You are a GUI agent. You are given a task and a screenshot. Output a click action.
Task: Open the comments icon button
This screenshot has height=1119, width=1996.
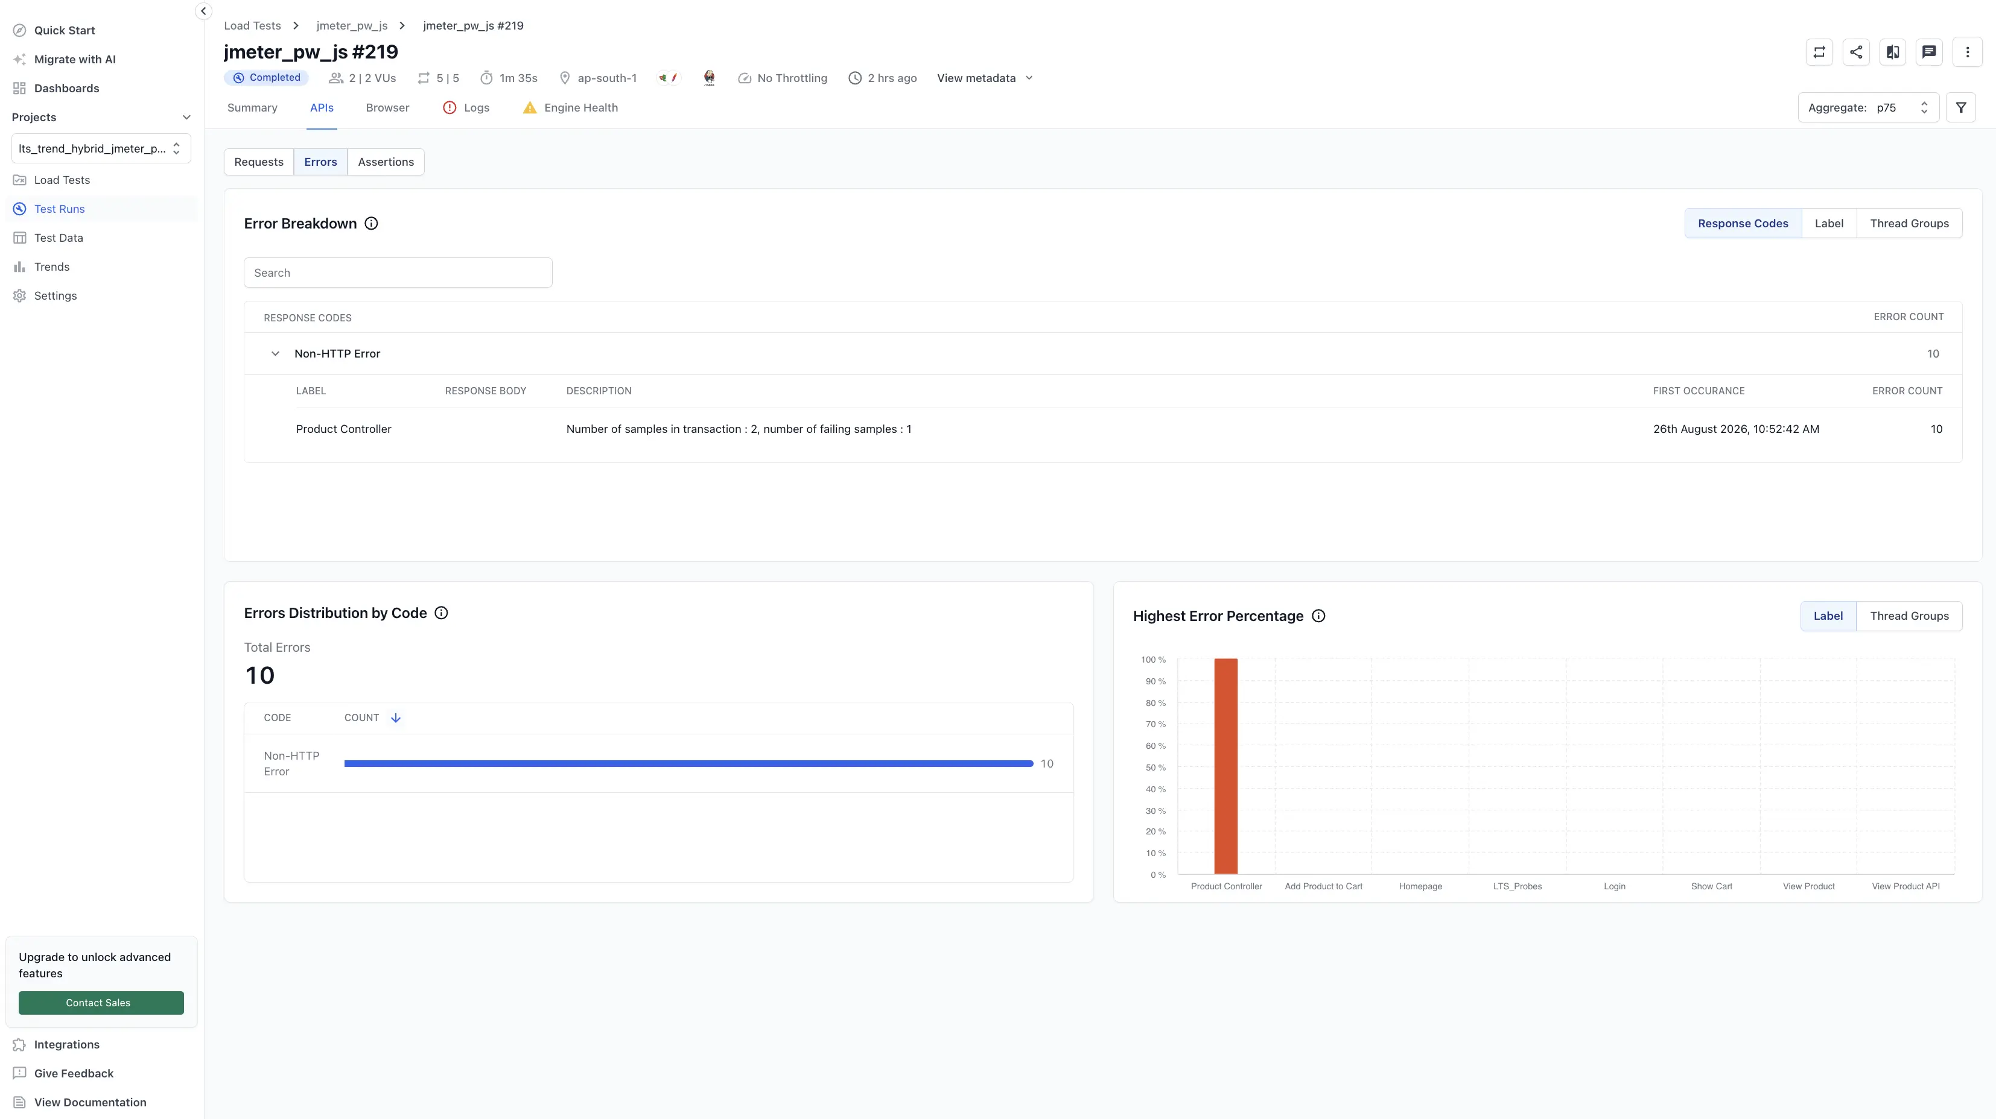1930,52
